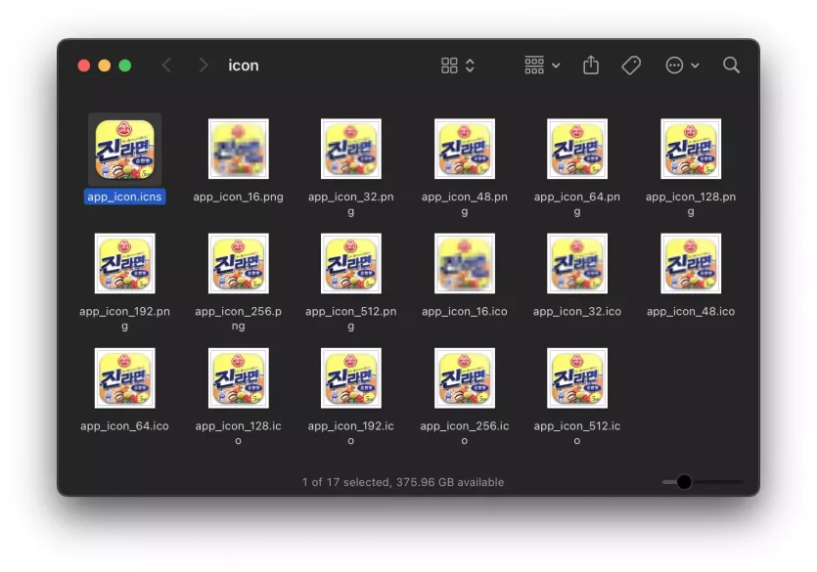The height and width of the screenshot is (572, 817).
Task: Select app_icon_64.png thumbnail
Action: point(577,149)
